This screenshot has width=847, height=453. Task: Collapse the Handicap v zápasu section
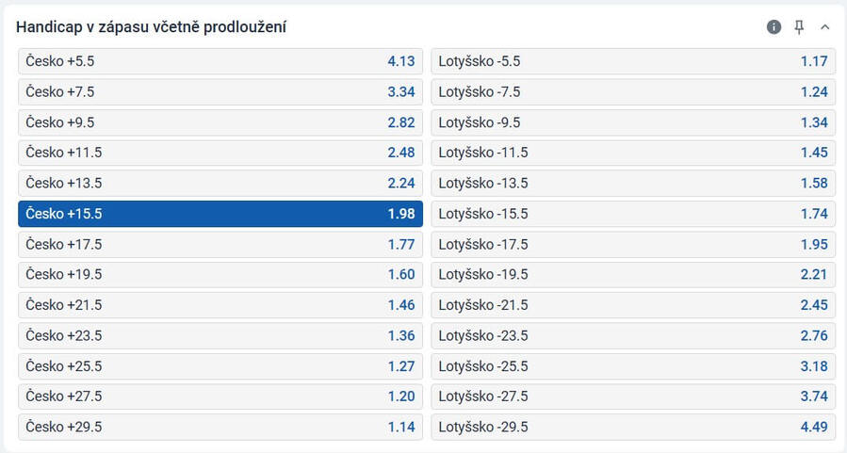point(824,27)
